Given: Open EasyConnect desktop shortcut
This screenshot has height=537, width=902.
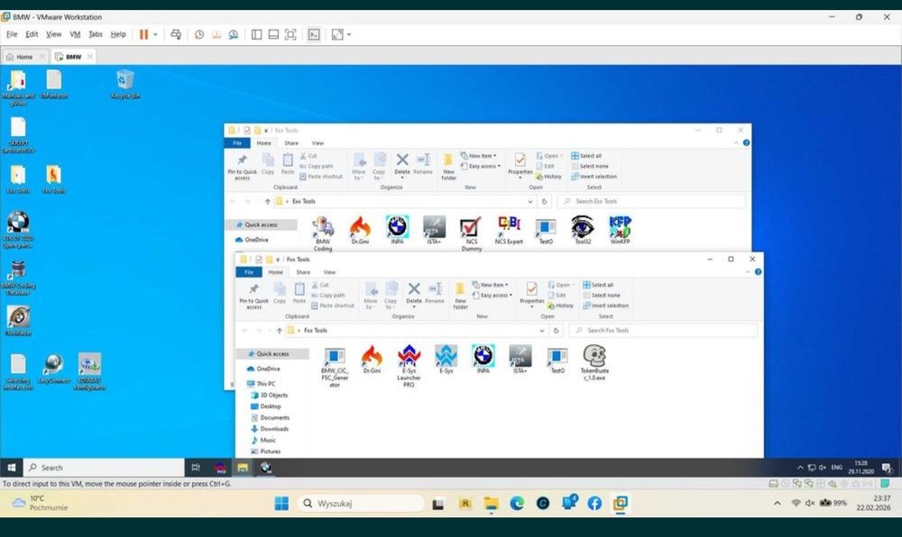Looking at the screenshot, I should (53, 369).
